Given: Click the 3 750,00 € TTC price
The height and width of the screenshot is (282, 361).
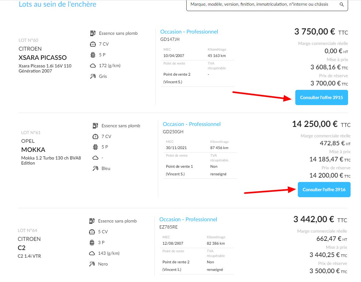Looking at the screenshot, I should point(321,32).
